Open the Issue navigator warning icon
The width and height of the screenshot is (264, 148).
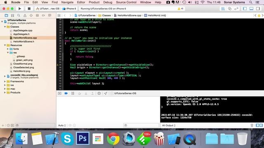[x=25, y=16]
